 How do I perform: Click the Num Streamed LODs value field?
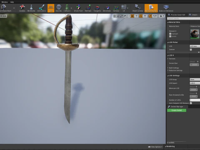(194, 96)
